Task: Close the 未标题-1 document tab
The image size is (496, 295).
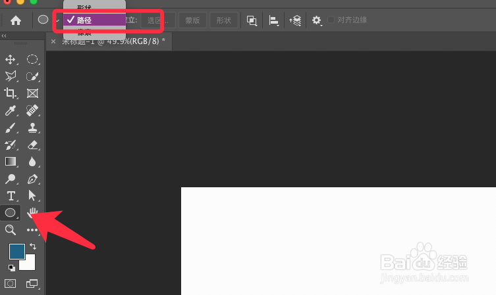Action: (53, 41)
